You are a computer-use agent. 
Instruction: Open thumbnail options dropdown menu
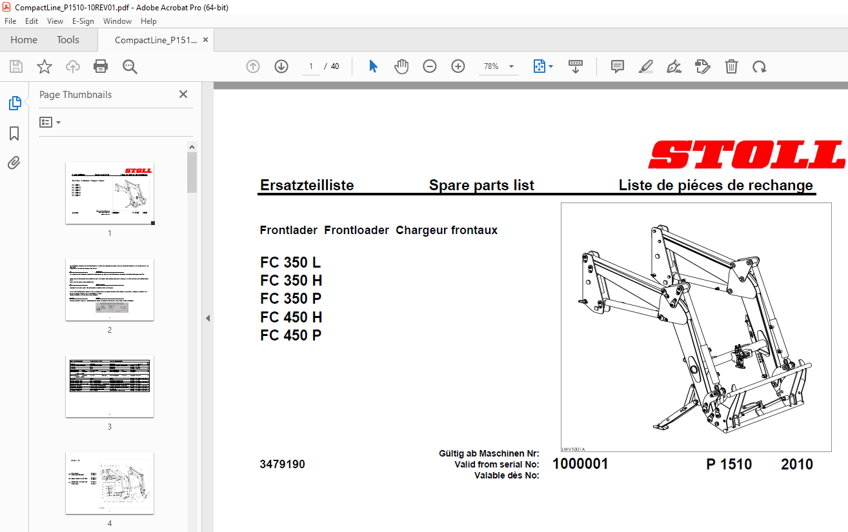[x=50, y=123]
